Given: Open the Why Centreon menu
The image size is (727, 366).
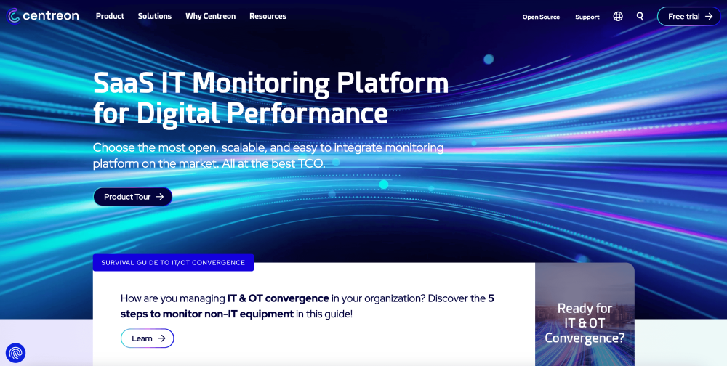Looking at the screenshot, I should pos(210,16).
